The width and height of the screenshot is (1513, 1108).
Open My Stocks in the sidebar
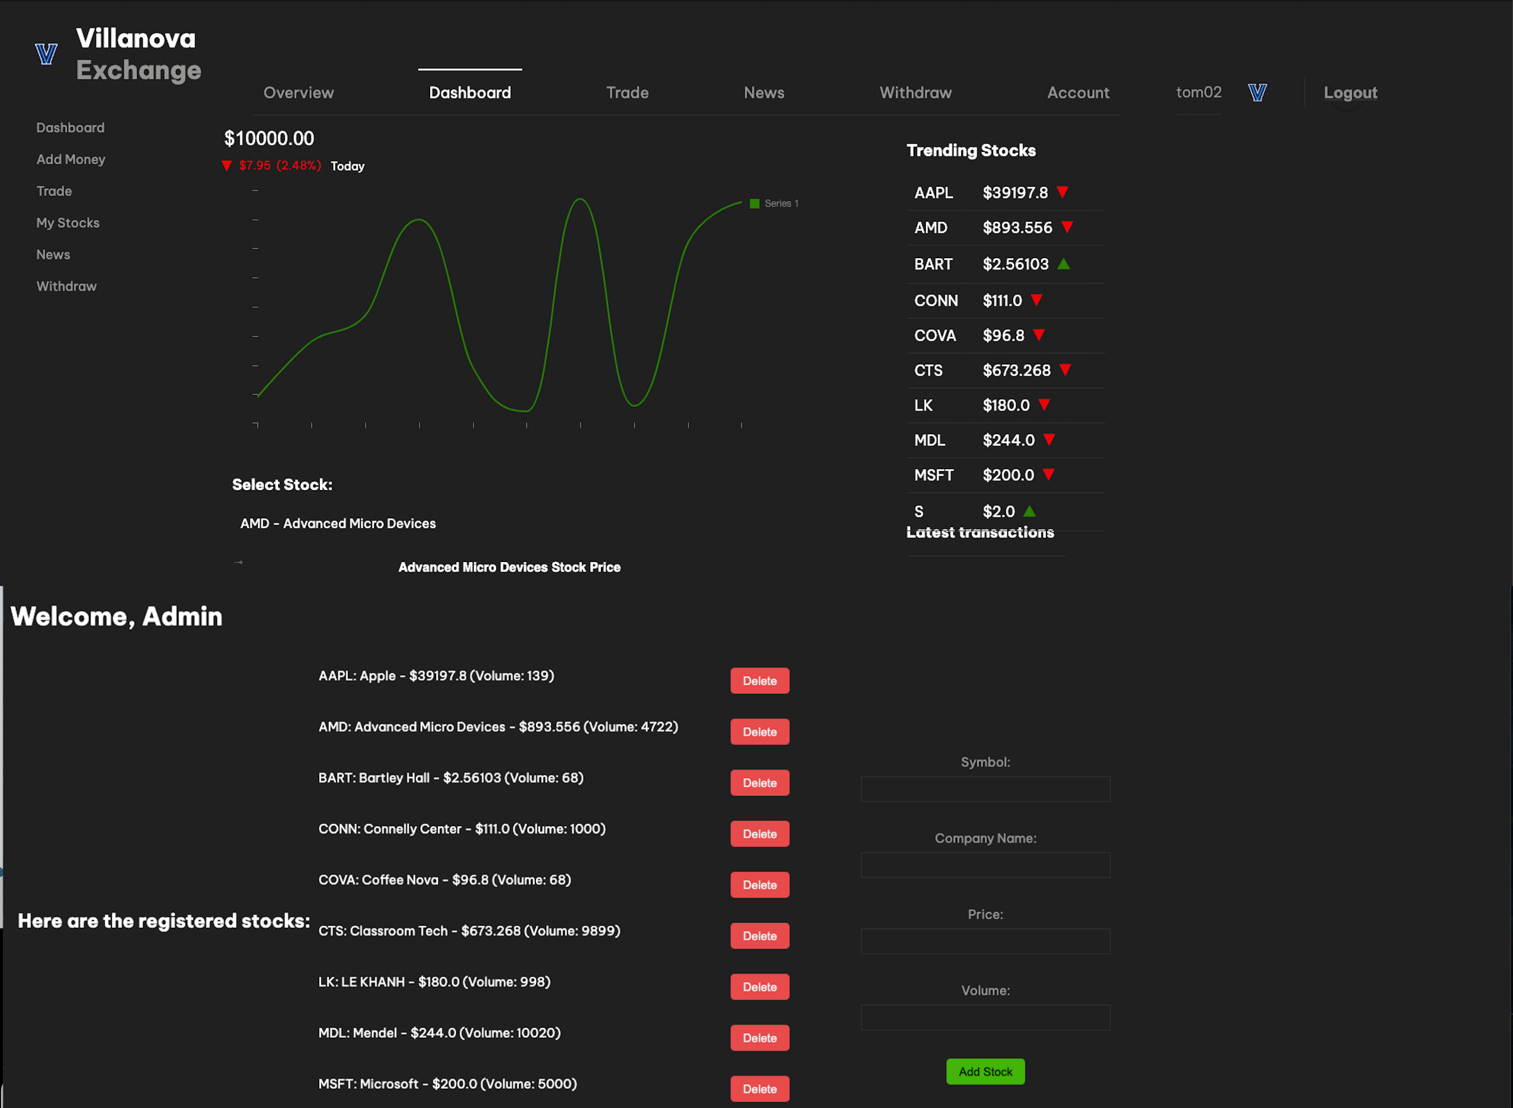[x=68, y=223]
